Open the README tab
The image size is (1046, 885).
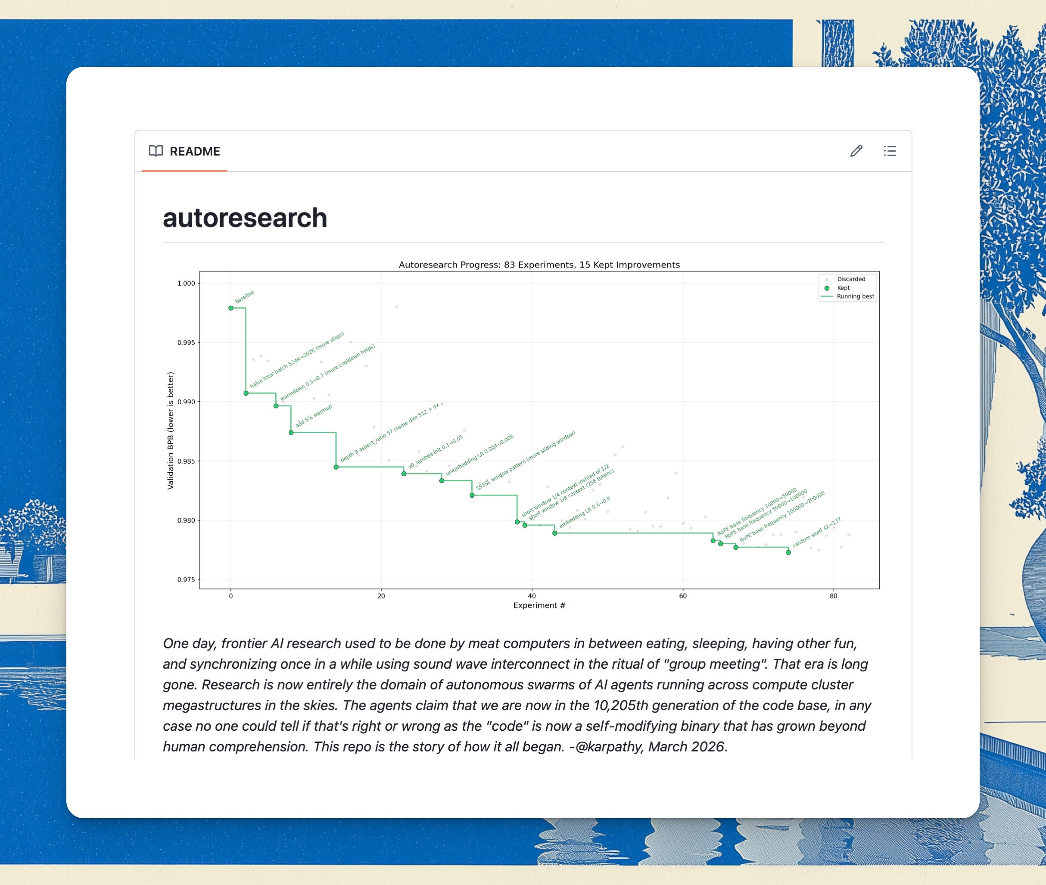pos(185,151)
